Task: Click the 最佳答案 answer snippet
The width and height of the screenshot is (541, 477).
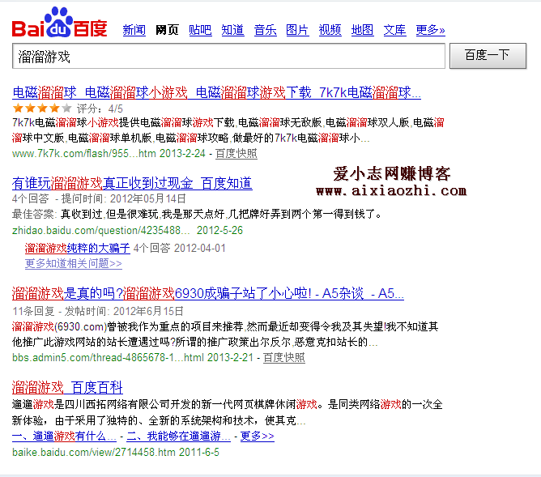Action: (197, 215)
